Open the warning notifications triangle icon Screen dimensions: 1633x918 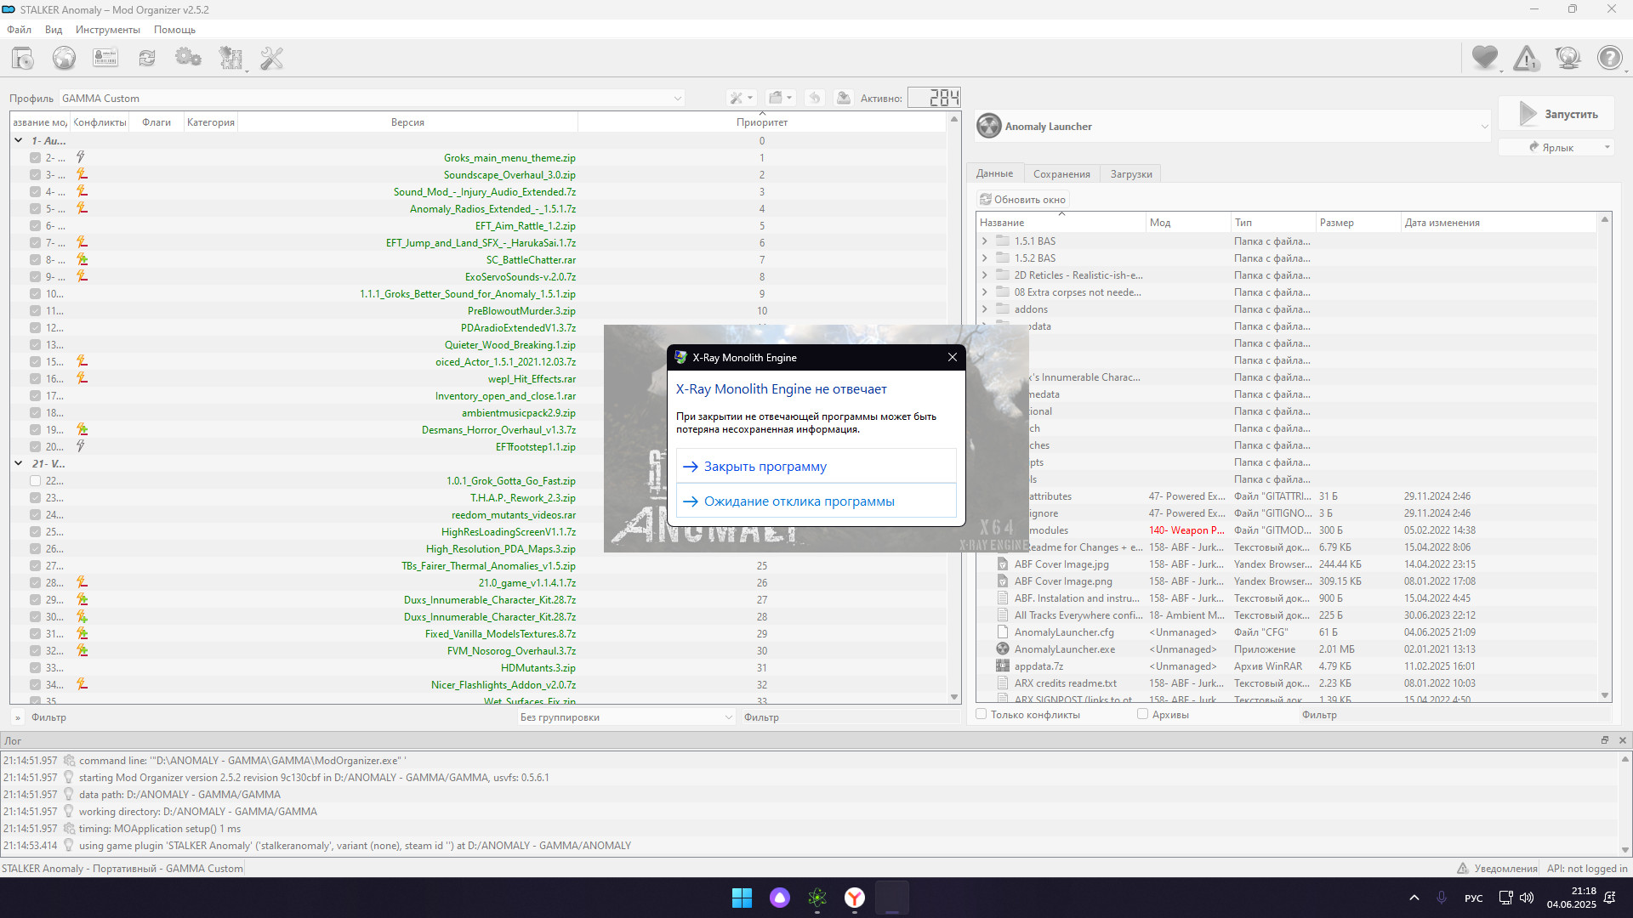[x=1527, y=58]
